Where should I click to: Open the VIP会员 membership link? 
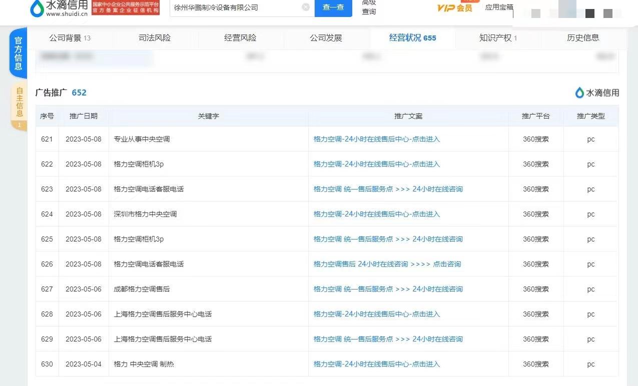coord(455,8)
